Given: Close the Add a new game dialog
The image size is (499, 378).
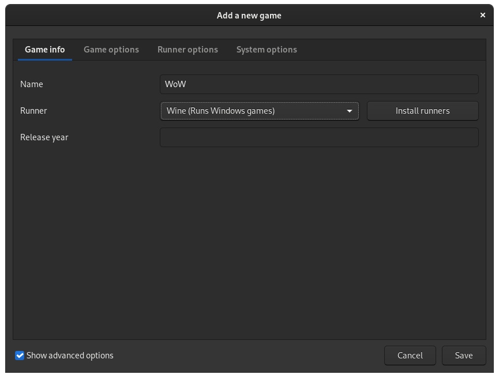Looking at the screenshot, I should pyautogui.click(x=482, y=15).
